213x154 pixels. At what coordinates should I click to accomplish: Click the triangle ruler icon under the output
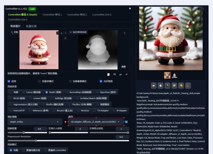188,85
